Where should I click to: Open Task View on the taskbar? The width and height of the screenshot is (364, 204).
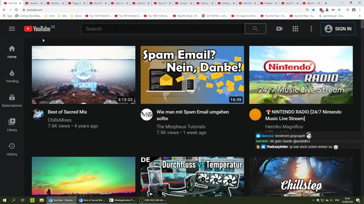[x=23, y=200]
